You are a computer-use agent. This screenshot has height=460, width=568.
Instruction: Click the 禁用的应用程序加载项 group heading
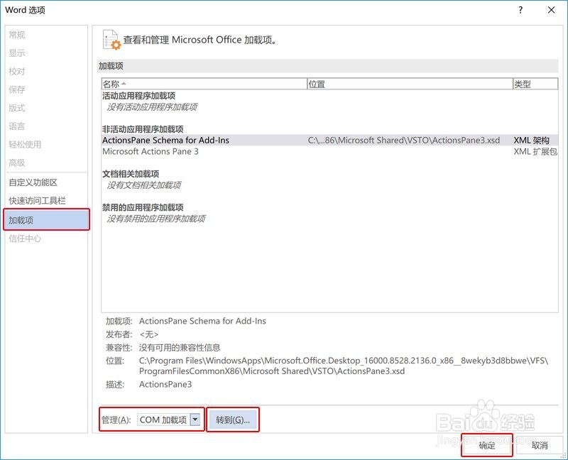[x=143, y=207]
